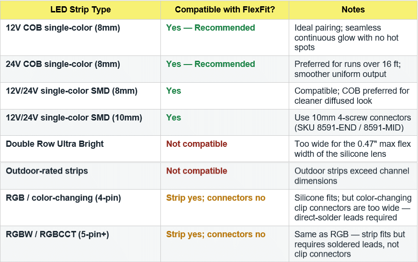Screen dimensions: 418x262
Task: Click the "Ideal pairing; seamless continuous glow" note
Action: point(346,38)
